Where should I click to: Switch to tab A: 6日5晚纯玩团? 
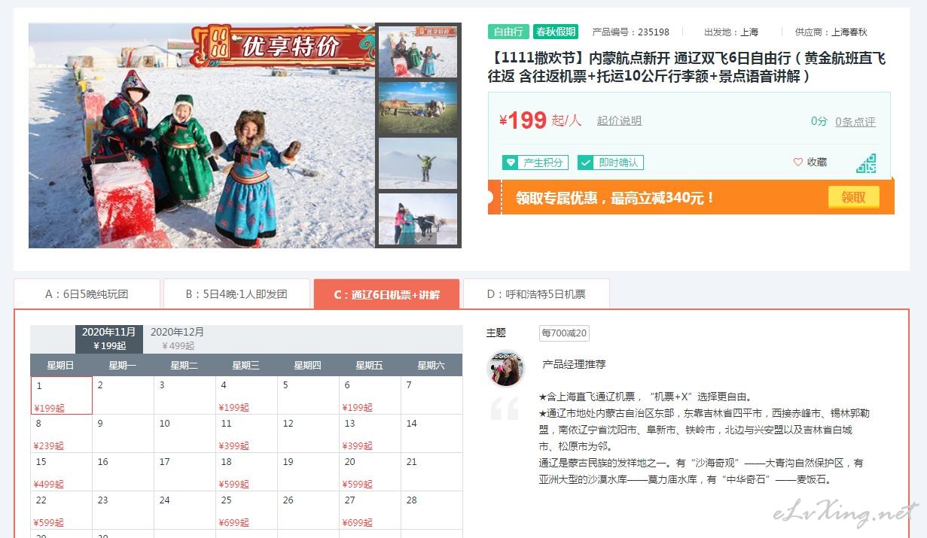tap(87, 294)
